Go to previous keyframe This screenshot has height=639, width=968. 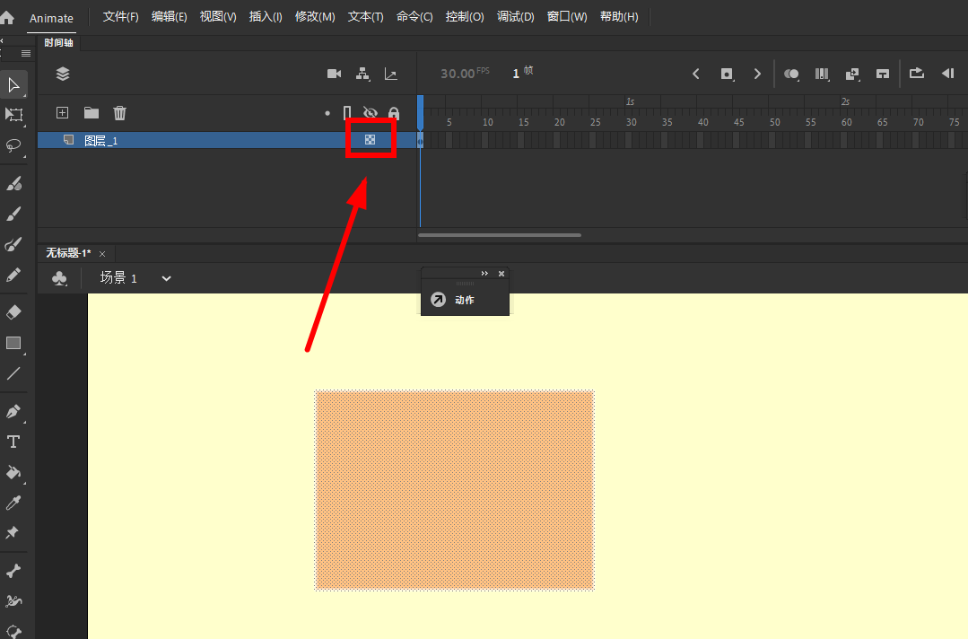click(696, 74)
